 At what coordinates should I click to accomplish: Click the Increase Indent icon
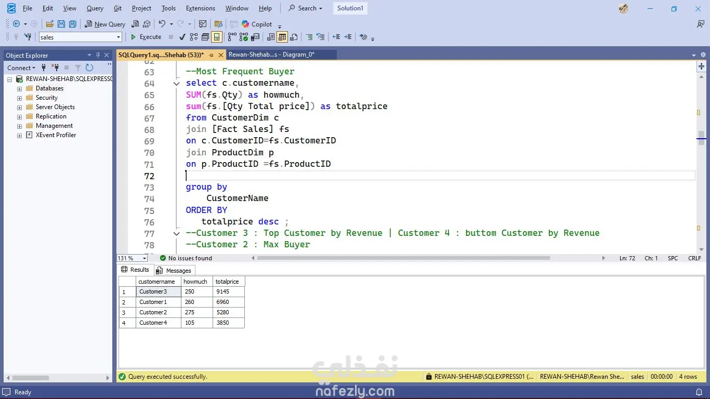[x=348, y=37]
